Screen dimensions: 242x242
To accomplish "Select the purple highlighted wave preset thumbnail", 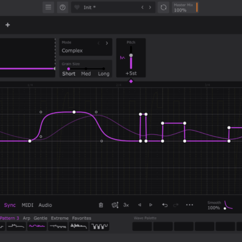I will [x=37, y=226].
